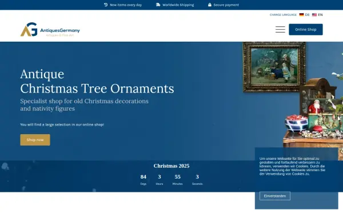Click the cookie notice text

point(292,166)
